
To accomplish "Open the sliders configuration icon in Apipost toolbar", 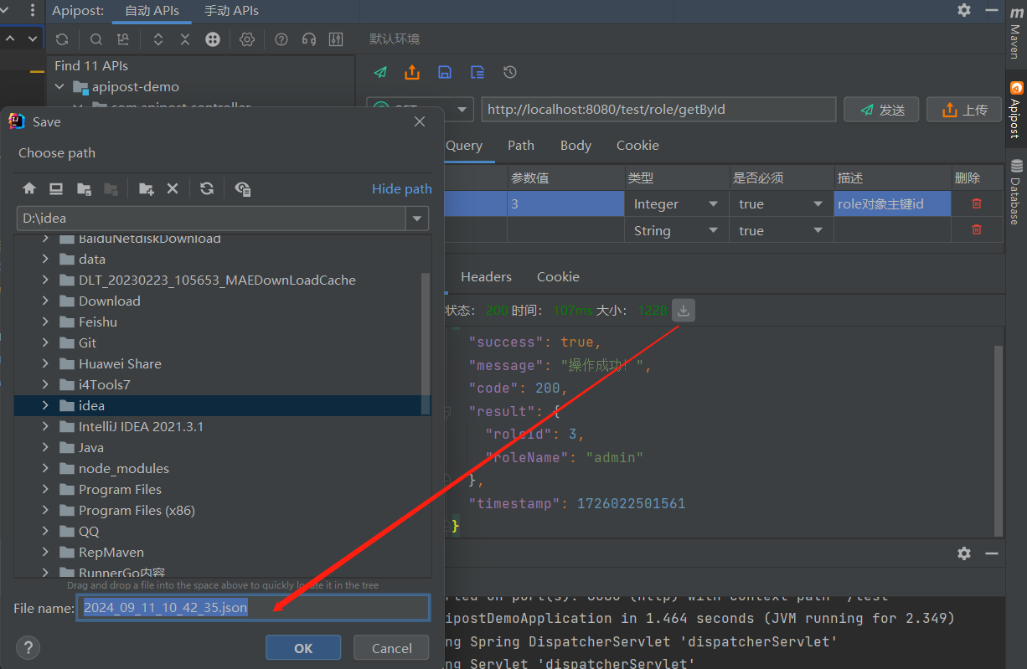I will point(336,39).
